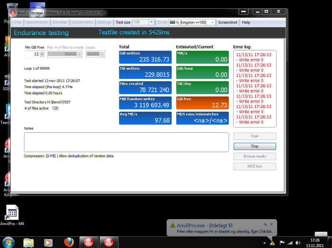This screenshot has height=248, width=332.
Task: Click the yellow warning tray icon
Action: point(272,243)
